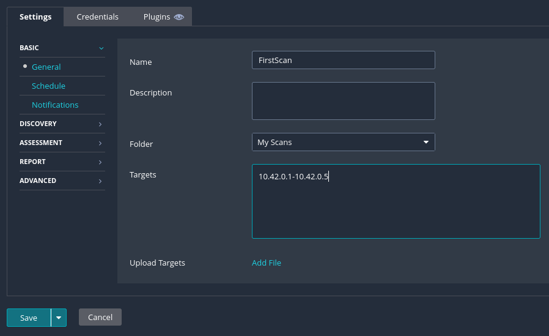Viewport: 549px width, 336px height.
Task: Switch to the Credentials tab
Action: point(97,17)
